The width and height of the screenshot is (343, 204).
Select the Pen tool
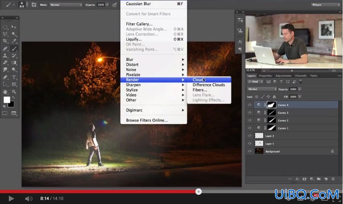click(x=5, y=77)
